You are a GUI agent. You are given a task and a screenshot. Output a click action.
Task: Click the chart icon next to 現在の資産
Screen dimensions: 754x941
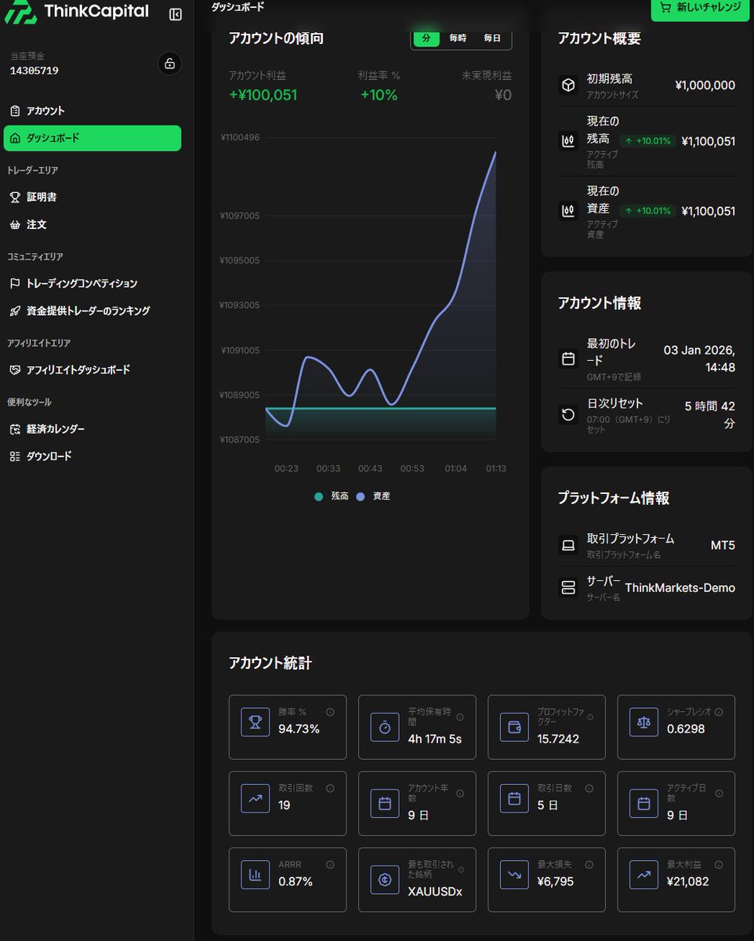[568, 210]
